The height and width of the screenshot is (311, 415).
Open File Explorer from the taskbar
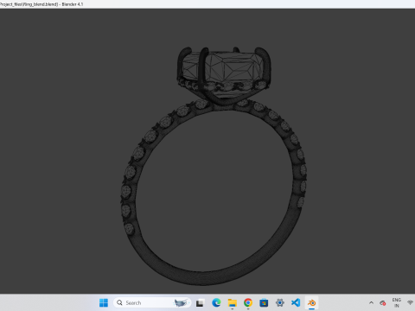pyautogui.click(x=233, y=303)
